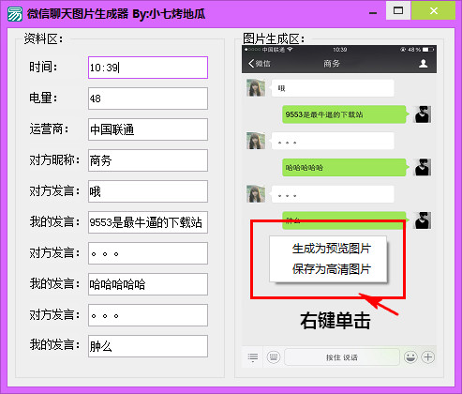Maximize the generator window
462x394 pixels.
pos(398,10)
